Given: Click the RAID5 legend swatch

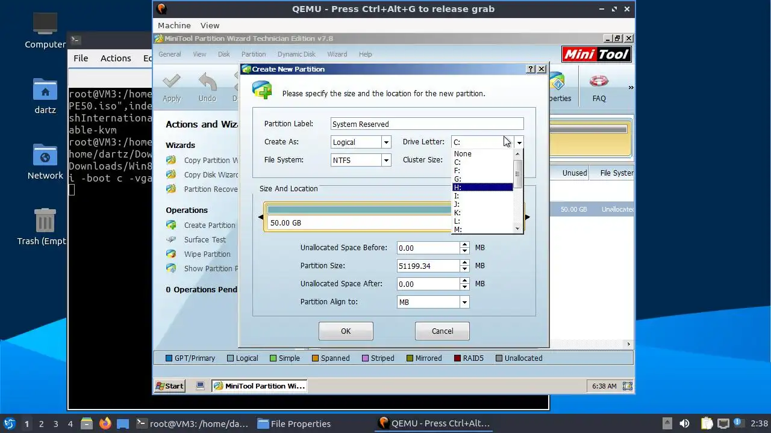Looking at the screenshot, I should tap(458, 358).
